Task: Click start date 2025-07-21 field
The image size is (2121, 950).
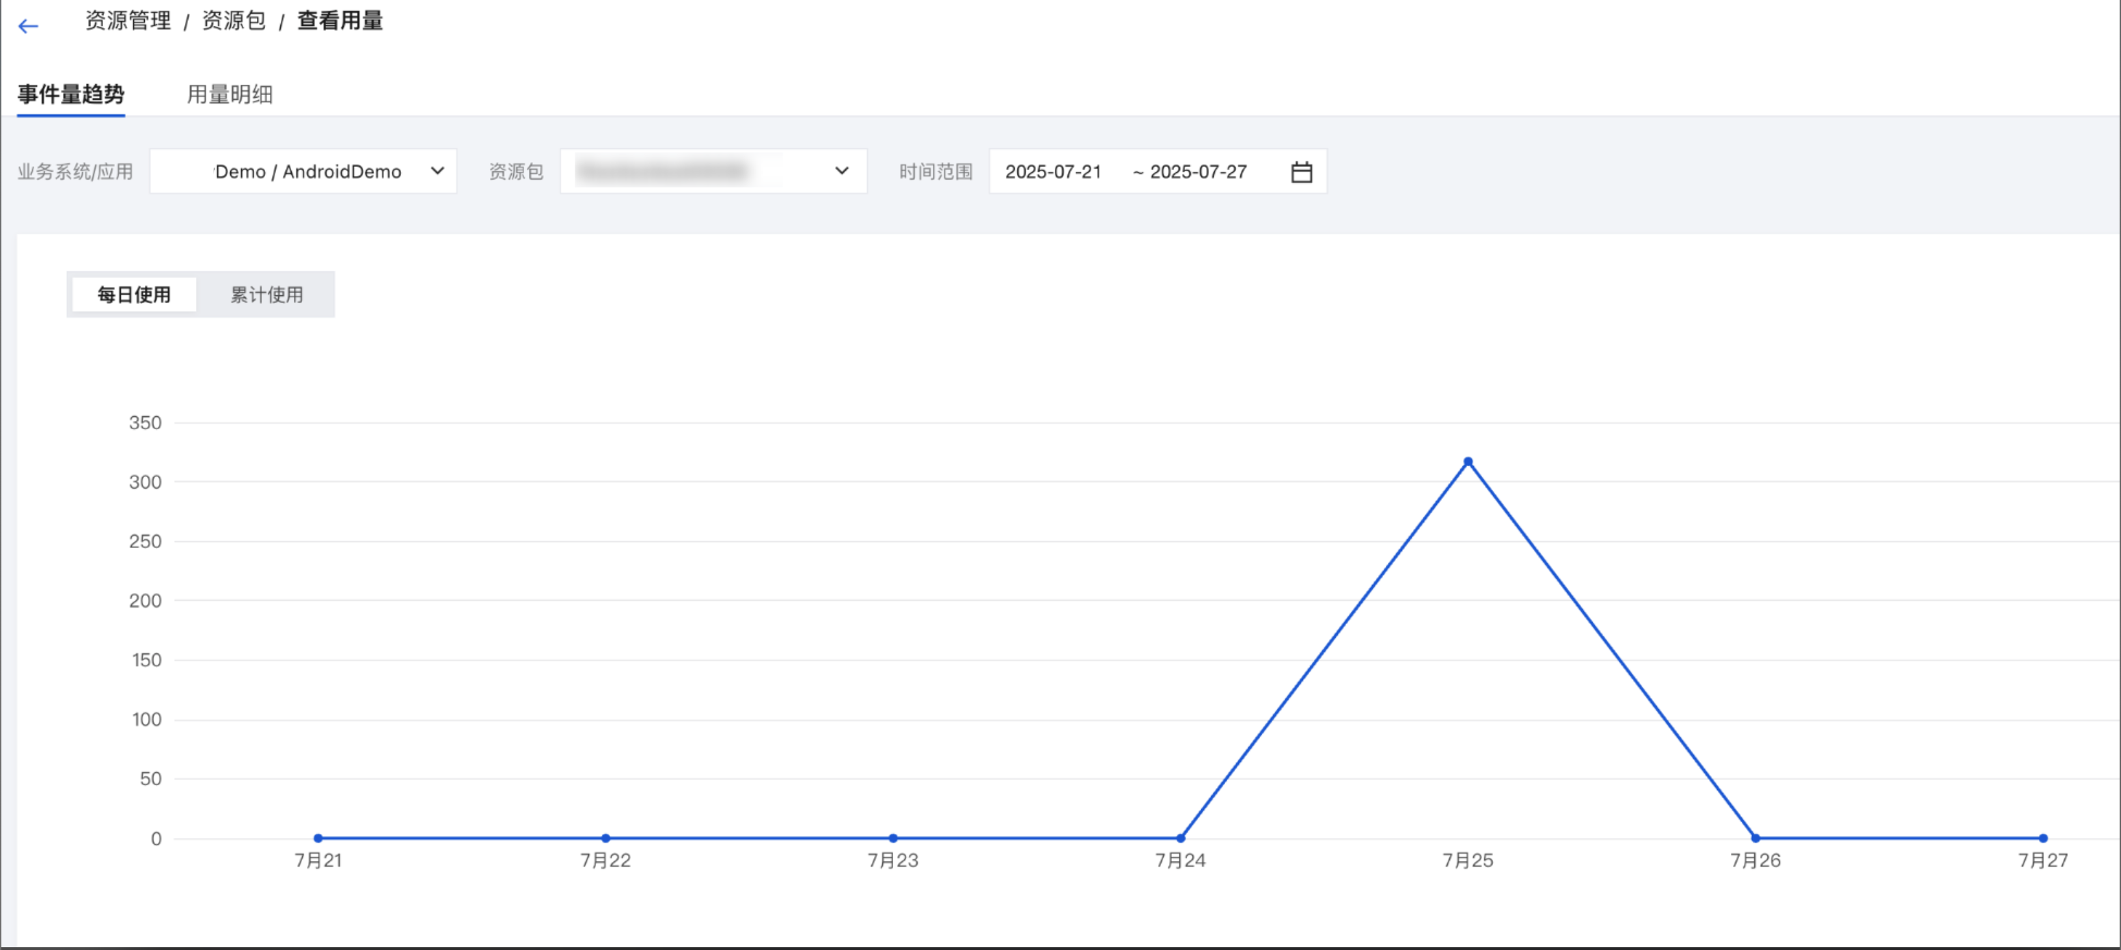Action: coord(1052,172)
